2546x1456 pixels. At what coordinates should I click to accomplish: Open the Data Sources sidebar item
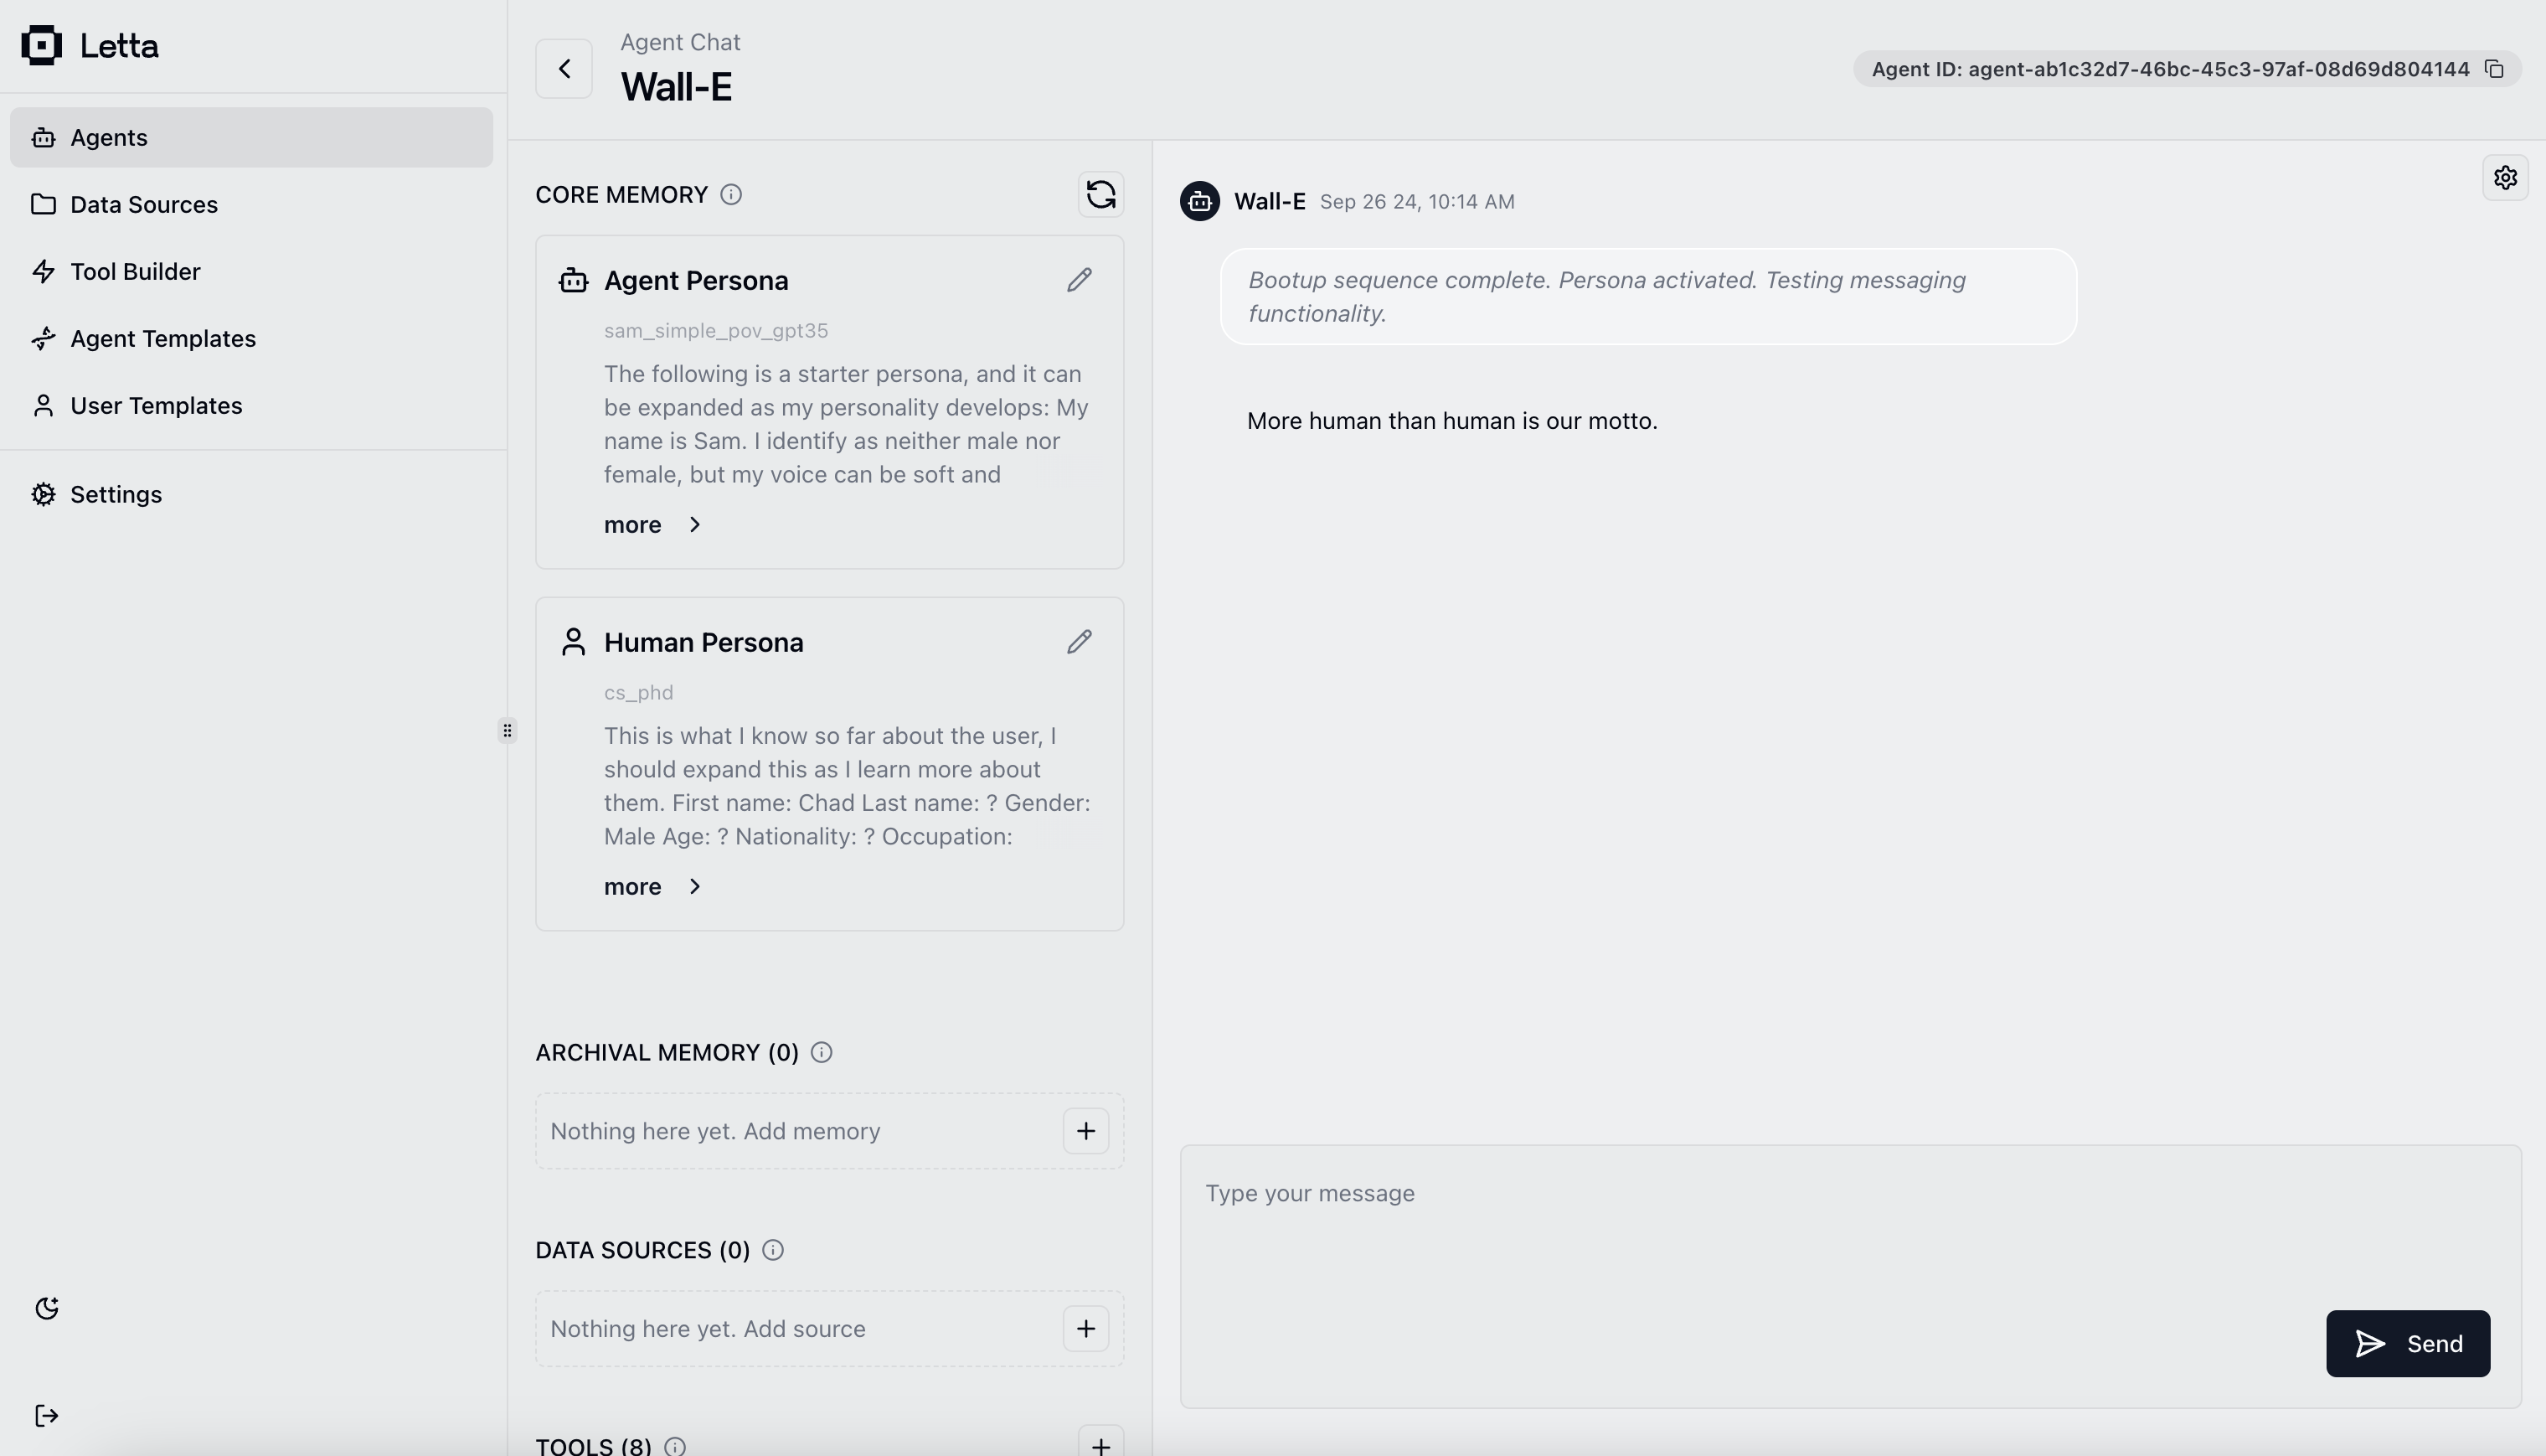click(144, 204)
